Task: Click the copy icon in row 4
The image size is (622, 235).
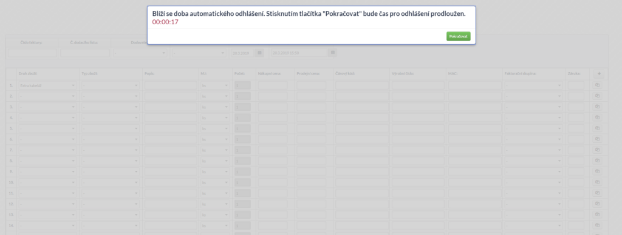Action: coord(597,117)
